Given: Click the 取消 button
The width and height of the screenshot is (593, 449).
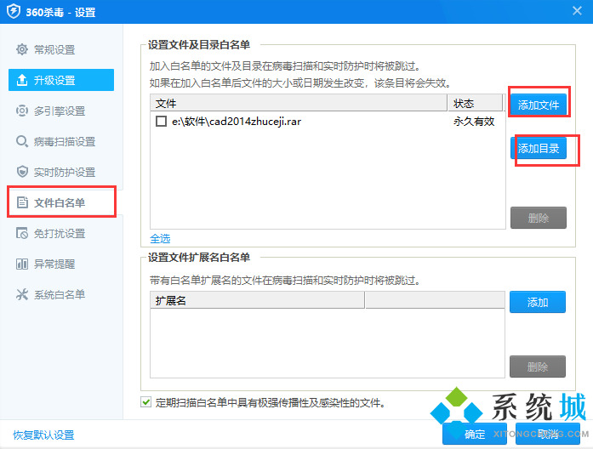Looking at the screenshot, I should click(x=548, y=435).
